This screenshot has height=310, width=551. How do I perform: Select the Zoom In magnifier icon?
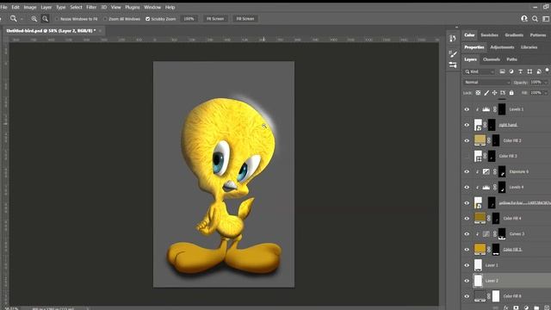click(x=34, y=19)
